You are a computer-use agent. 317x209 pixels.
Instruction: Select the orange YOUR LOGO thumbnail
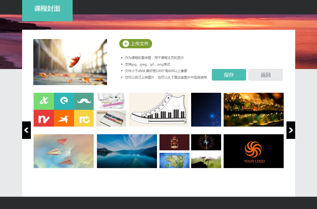pos(254,151)
